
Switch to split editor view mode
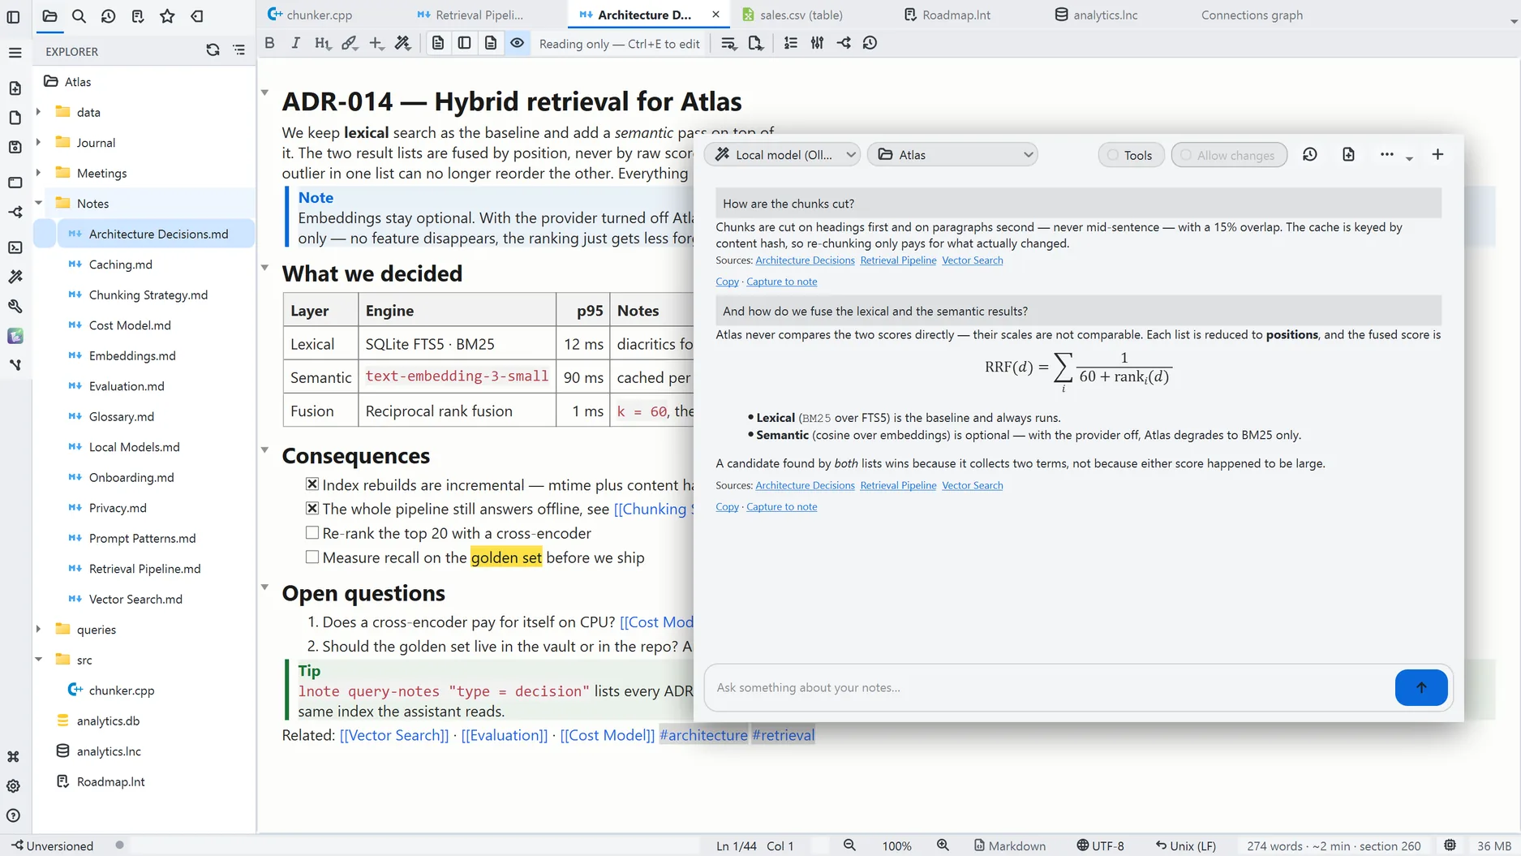(464, 43)
